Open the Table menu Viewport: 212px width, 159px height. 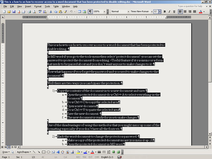point(56,6)
